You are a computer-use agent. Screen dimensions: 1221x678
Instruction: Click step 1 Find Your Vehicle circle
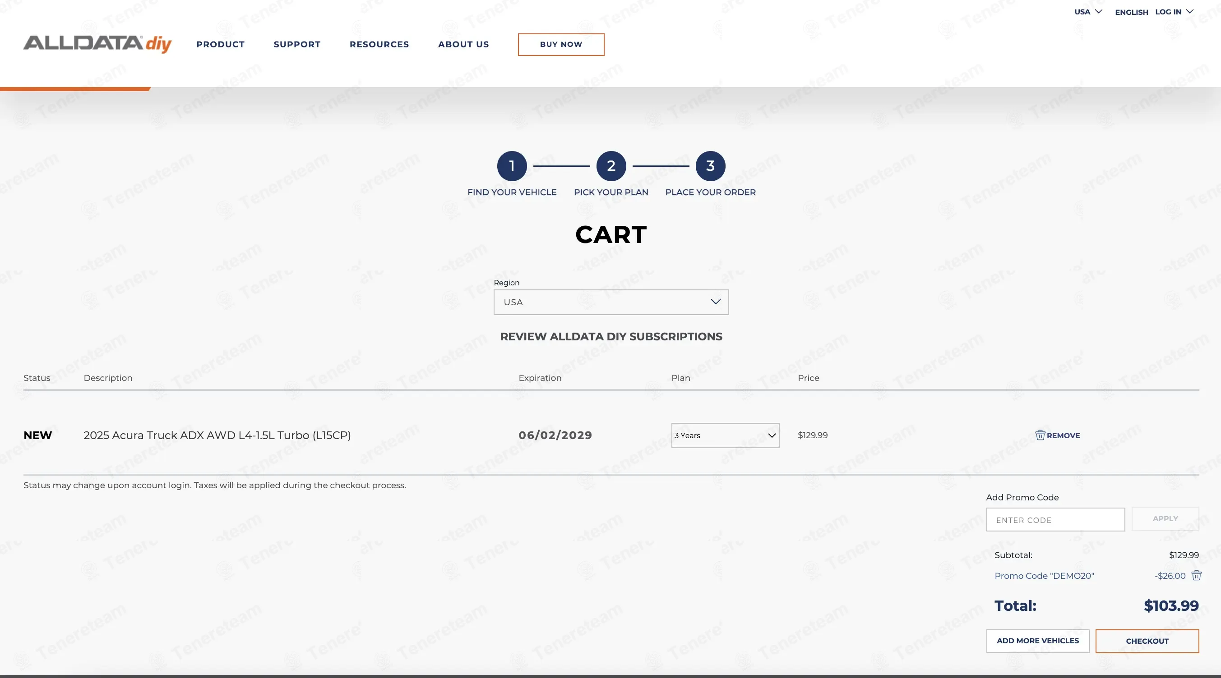point(512,166)
